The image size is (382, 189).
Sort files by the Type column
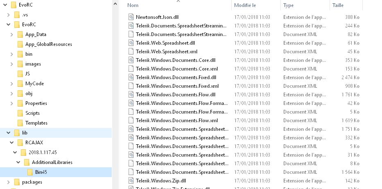(x=288, y=5)
